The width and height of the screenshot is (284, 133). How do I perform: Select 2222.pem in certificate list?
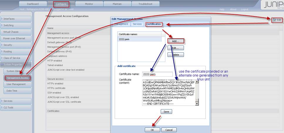139,39
